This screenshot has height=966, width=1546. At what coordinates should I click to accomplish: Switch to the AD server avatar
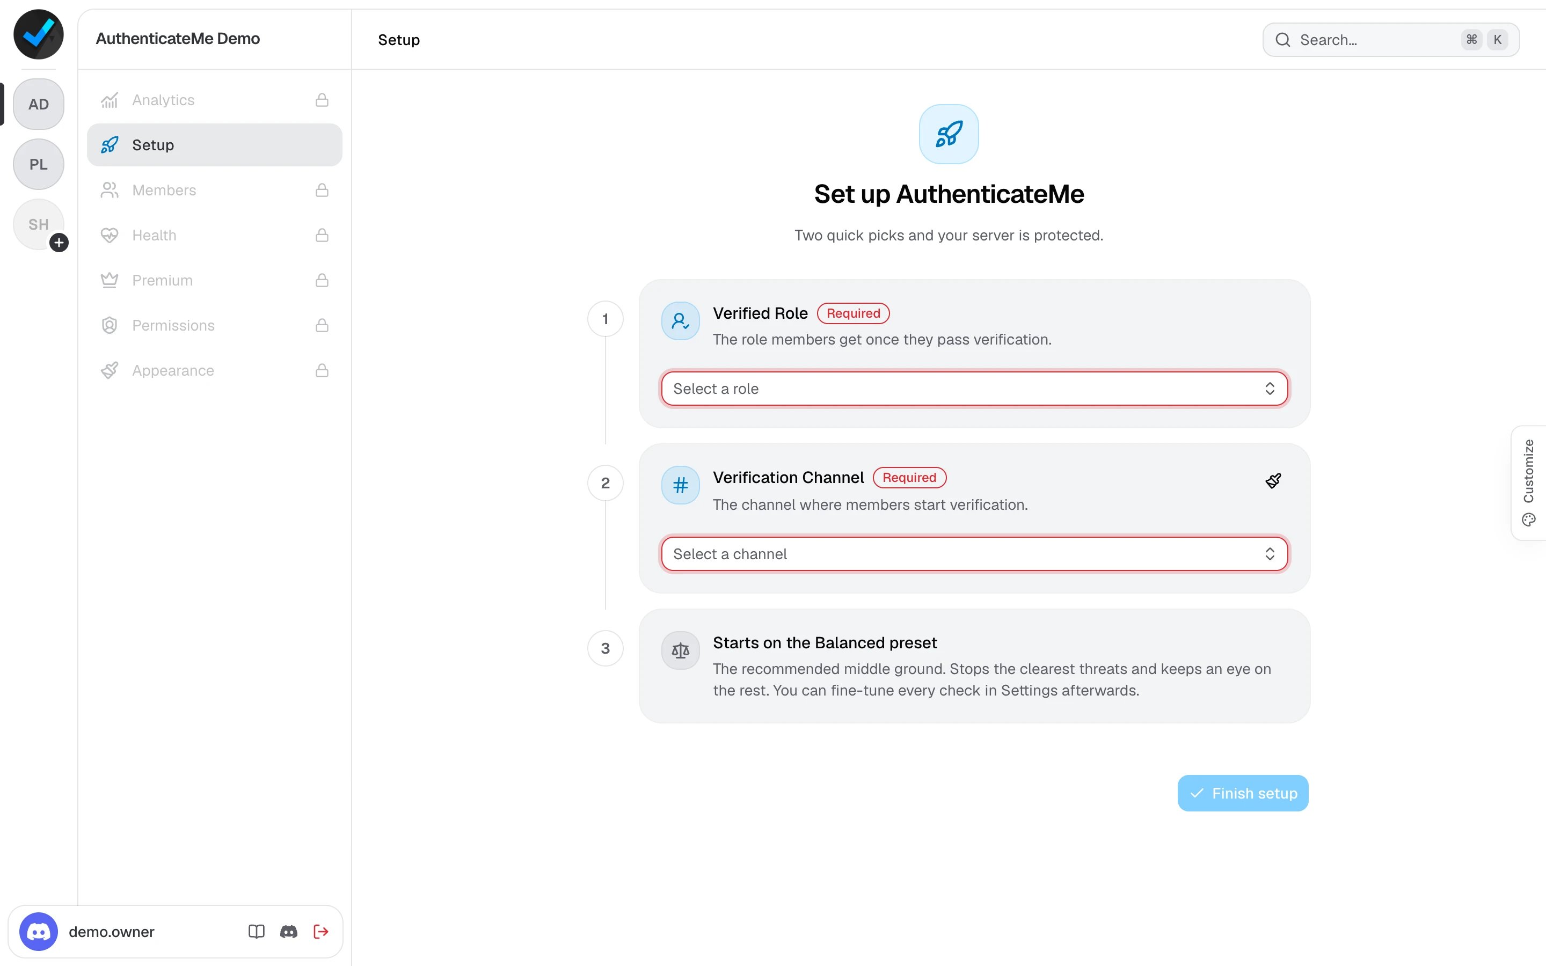(x=38, y=104)
